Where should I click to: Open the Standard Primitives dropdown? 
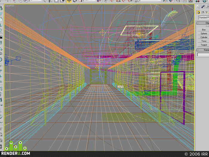click(204, 18)
